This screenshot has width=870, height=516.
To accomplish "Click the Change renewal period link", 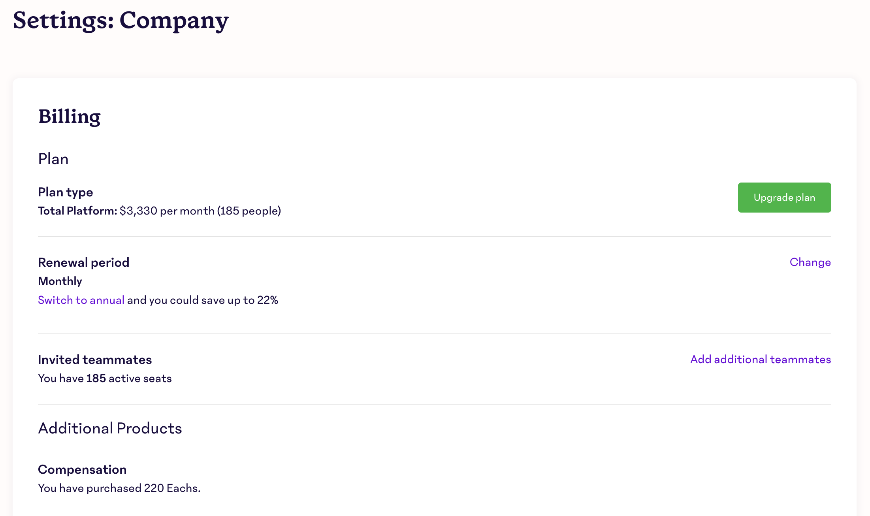I will tap(810, 262).
